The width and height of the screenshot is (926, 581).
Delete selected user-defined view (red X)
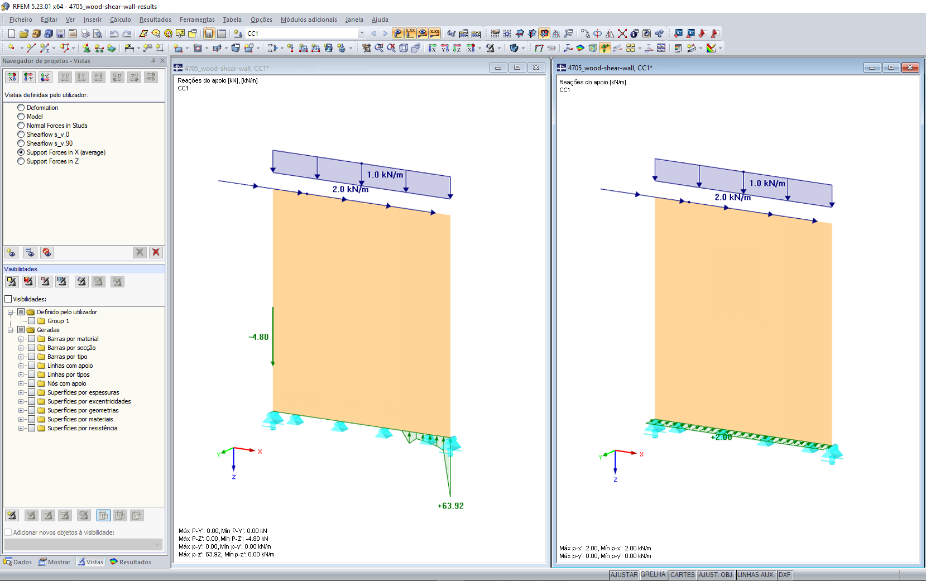click(x=156, y=252)
